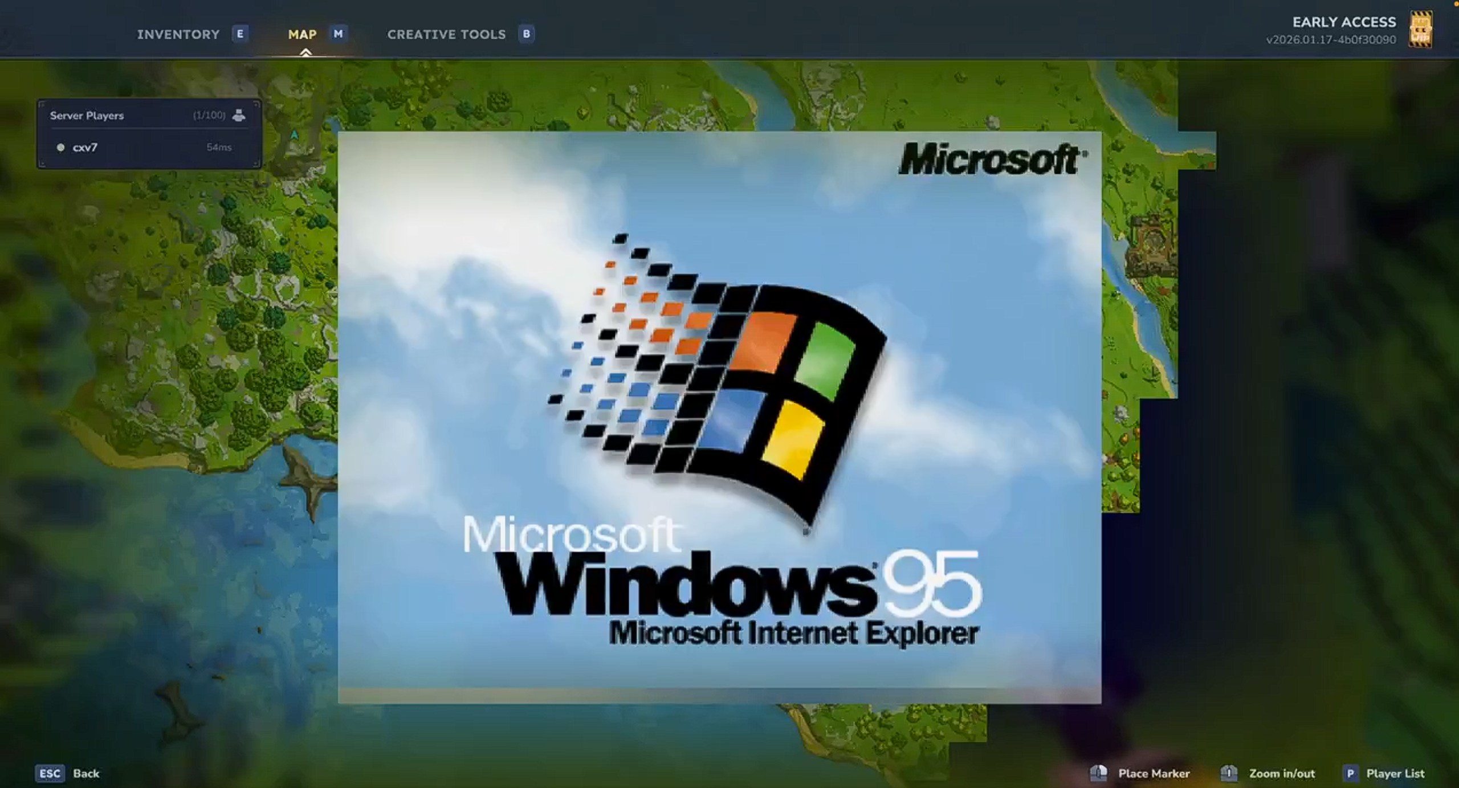Viewport: 1459px width, 788px height.
Task: Click the player position arrow on the map
Action: 295,135
